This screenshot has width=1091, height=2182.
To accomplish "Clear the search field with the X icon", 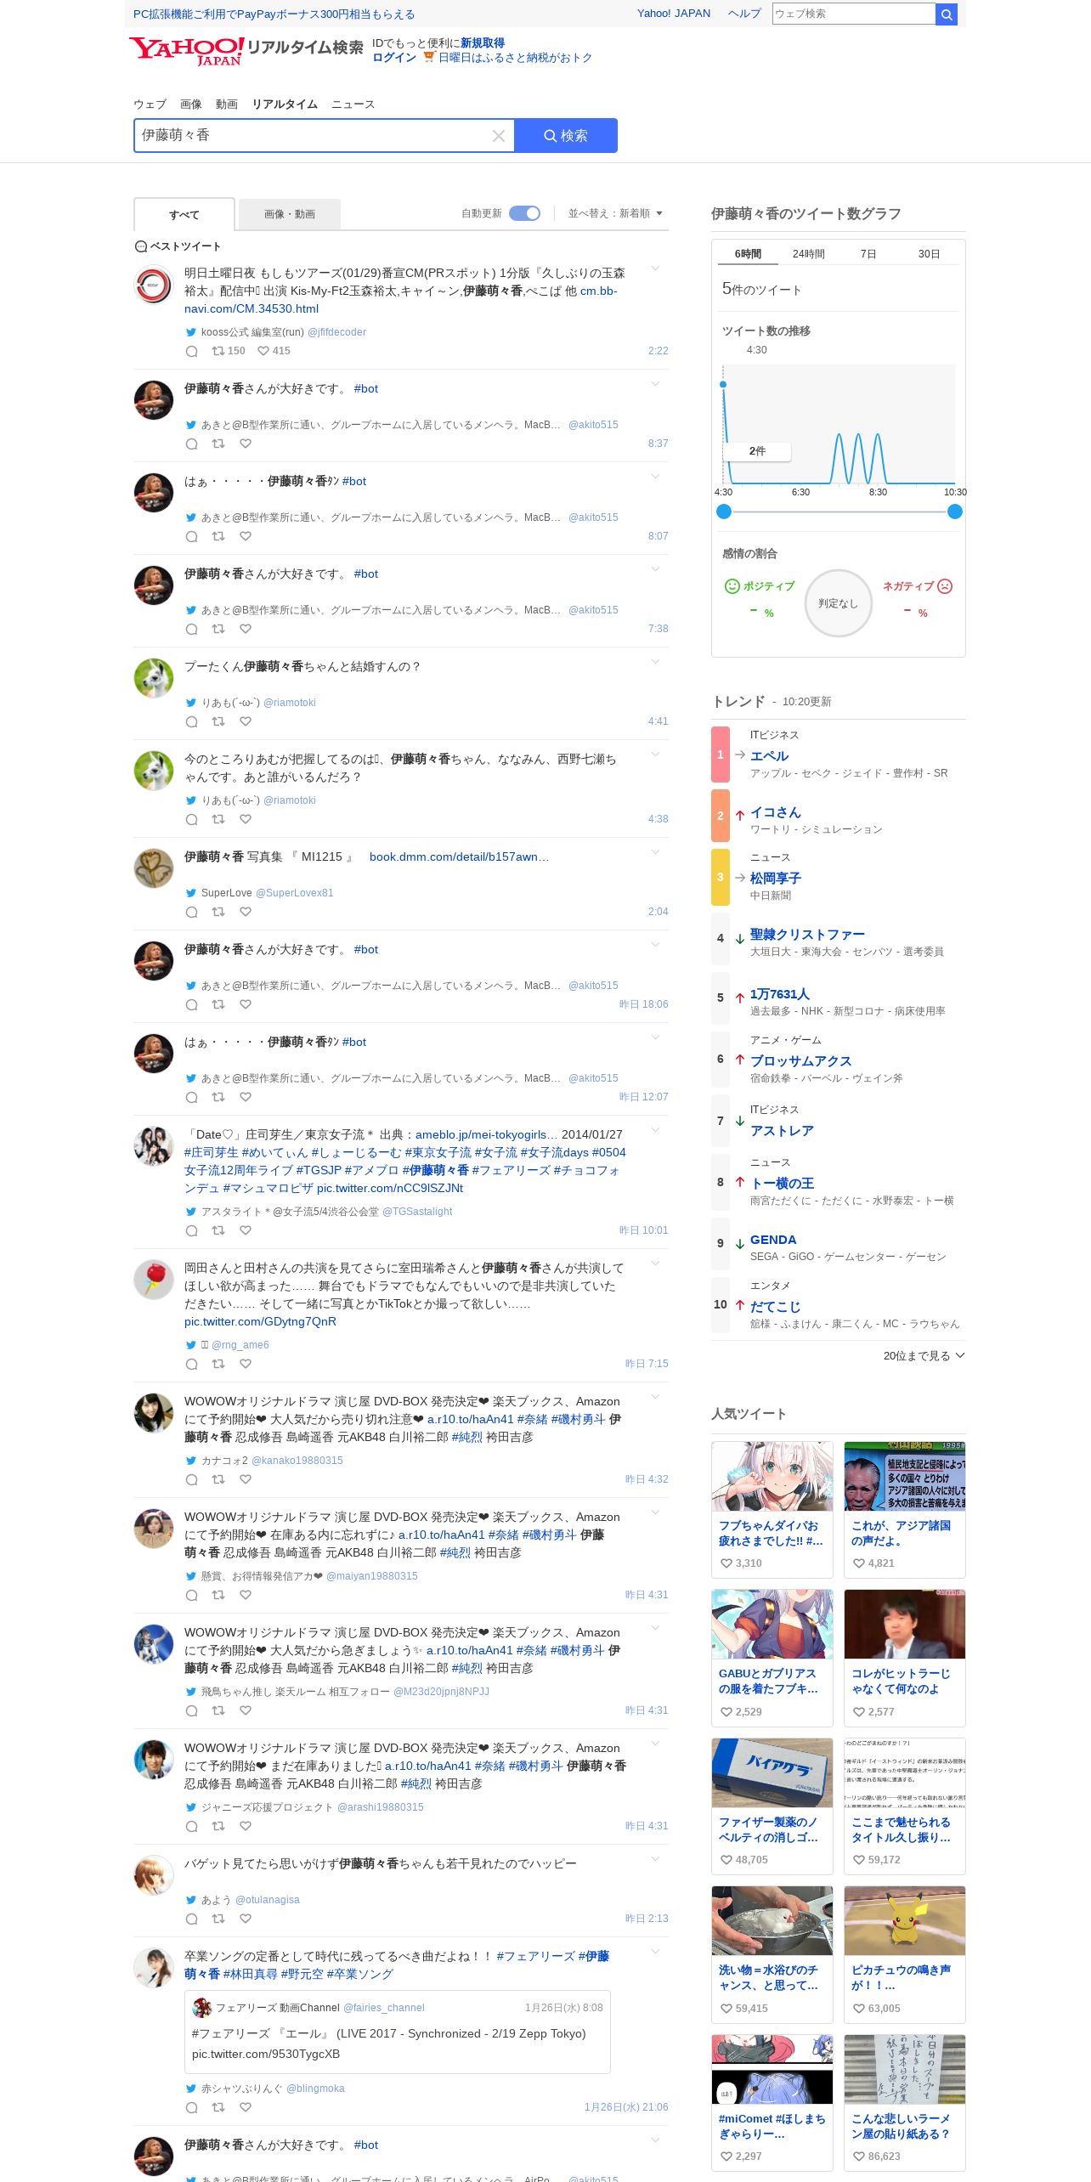I will coord(499,136).
